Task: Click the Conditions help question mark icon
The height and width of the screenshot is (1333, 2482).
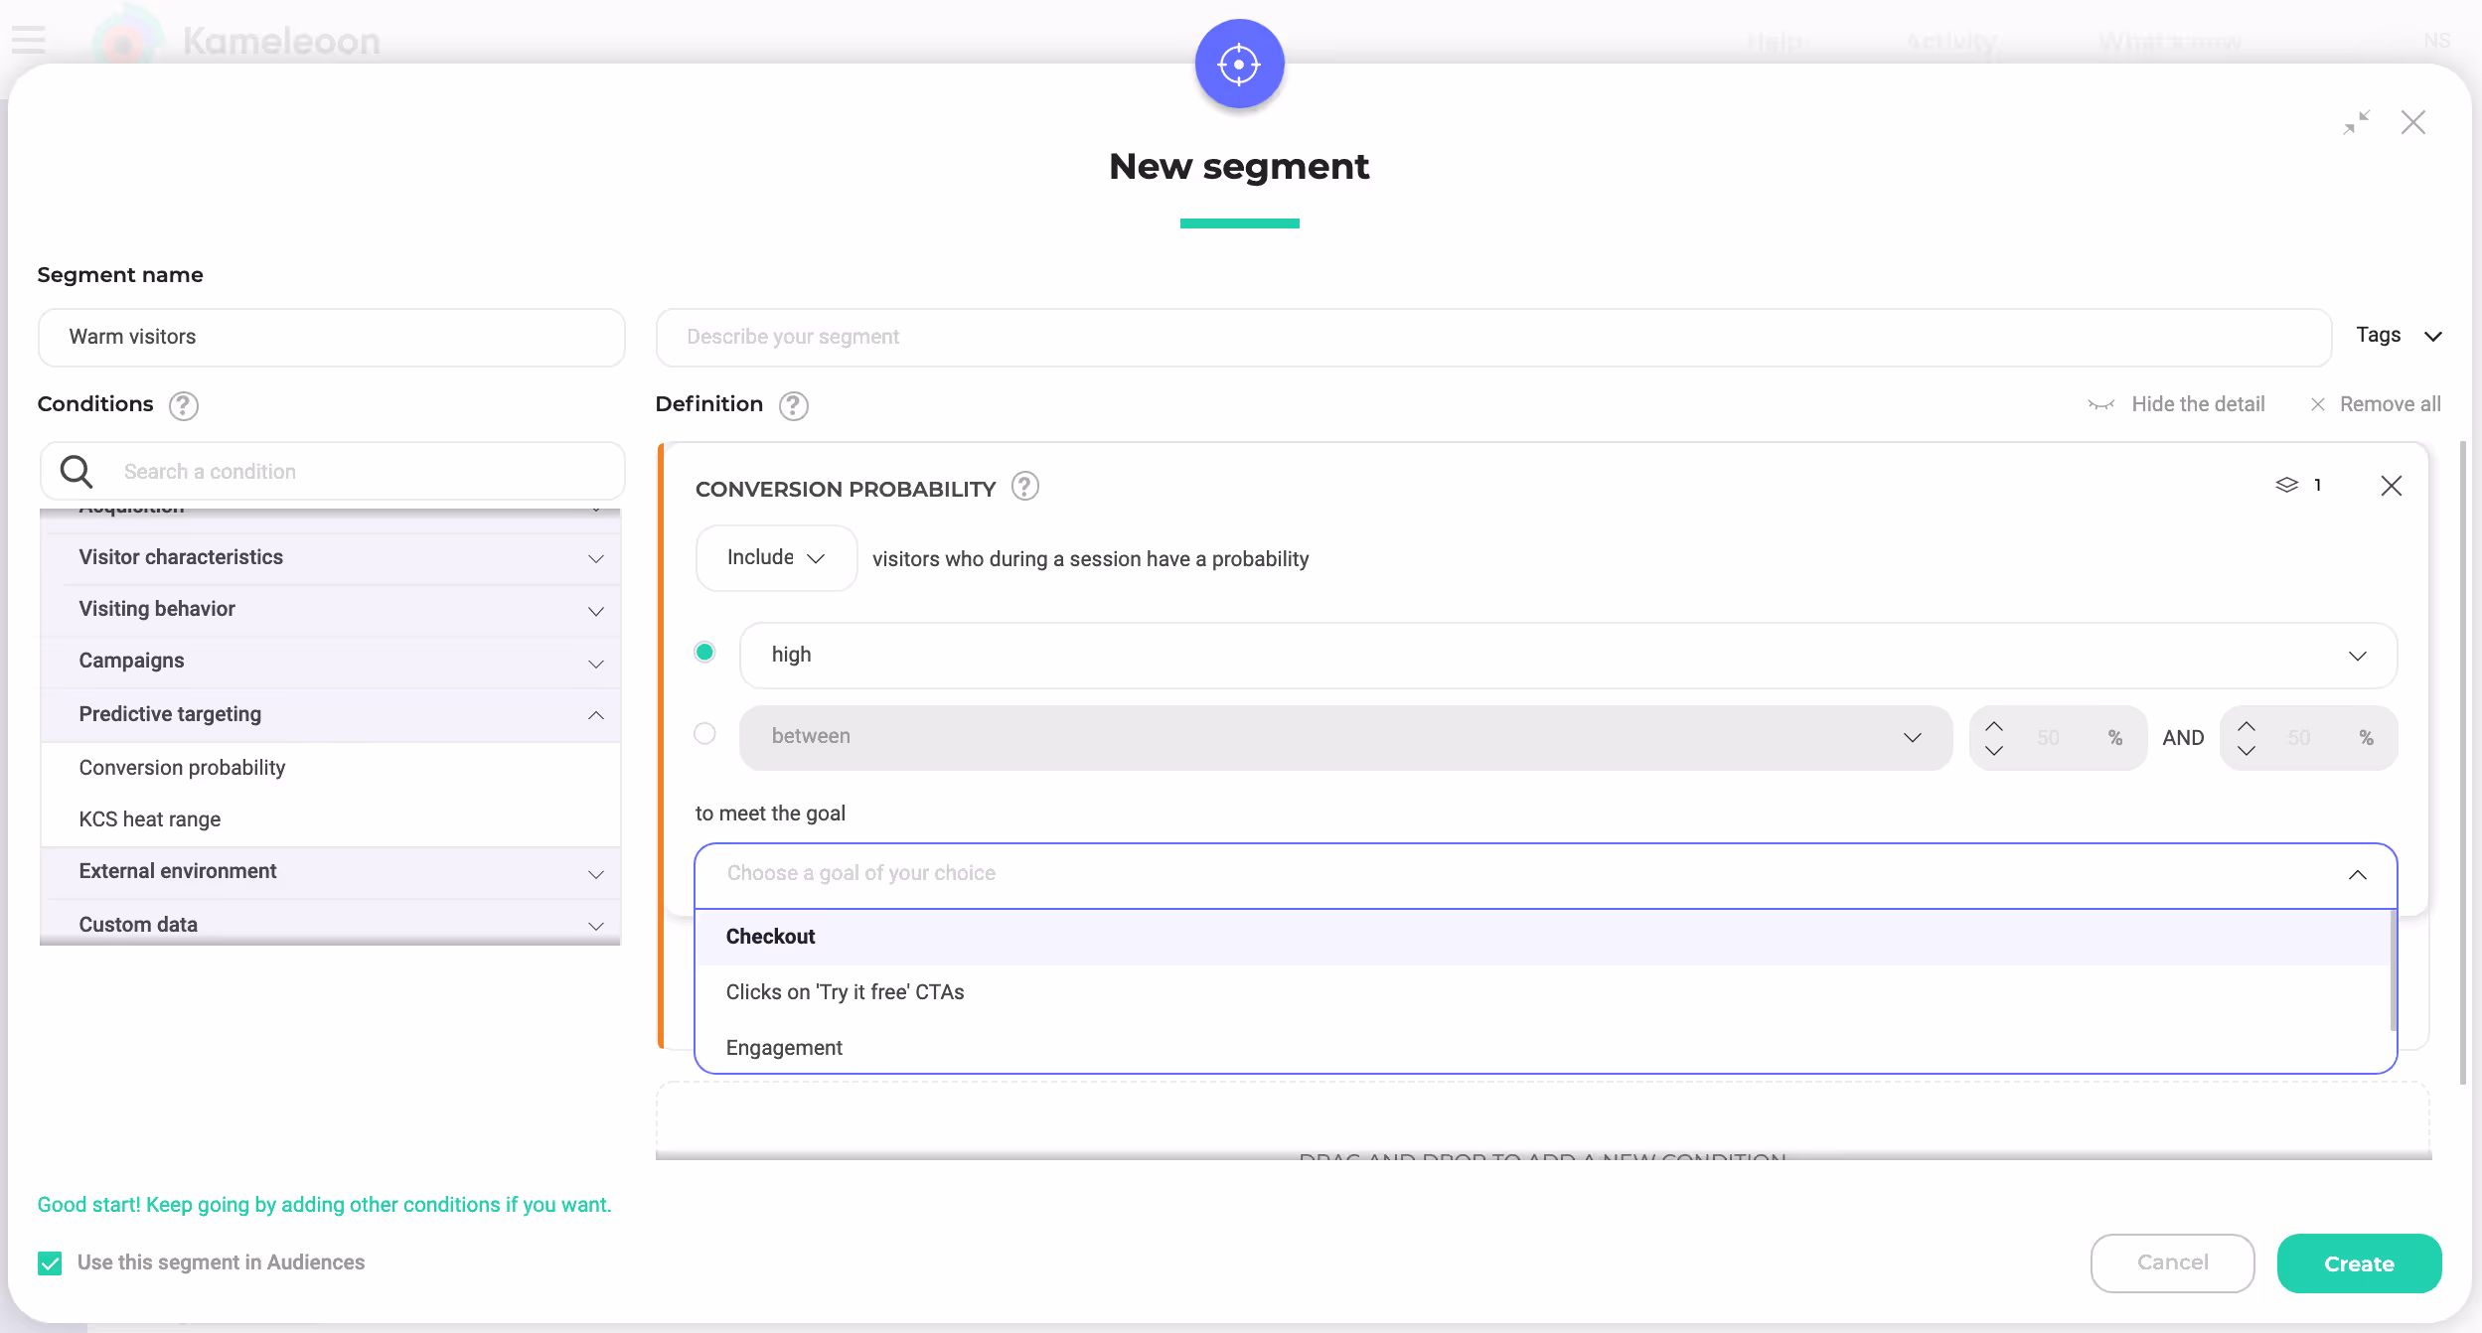Action: click(x=183, y=405)
